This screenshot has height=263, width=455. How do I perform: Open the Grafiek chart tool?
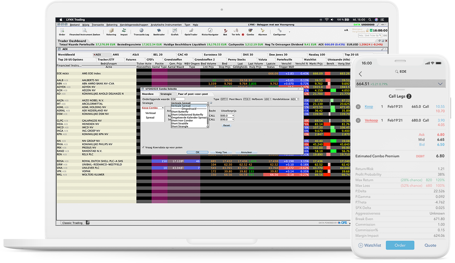click(175, 32)
